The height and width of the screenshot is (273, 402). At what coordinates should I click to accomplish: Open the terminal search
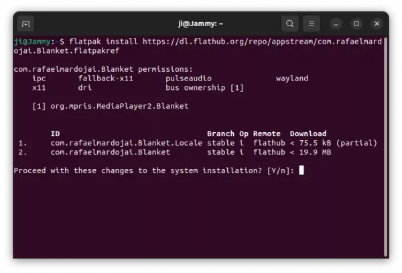point(289,23)
